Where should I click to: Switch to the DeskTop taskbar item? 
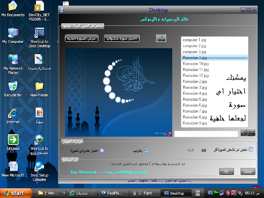coord(176,193)
